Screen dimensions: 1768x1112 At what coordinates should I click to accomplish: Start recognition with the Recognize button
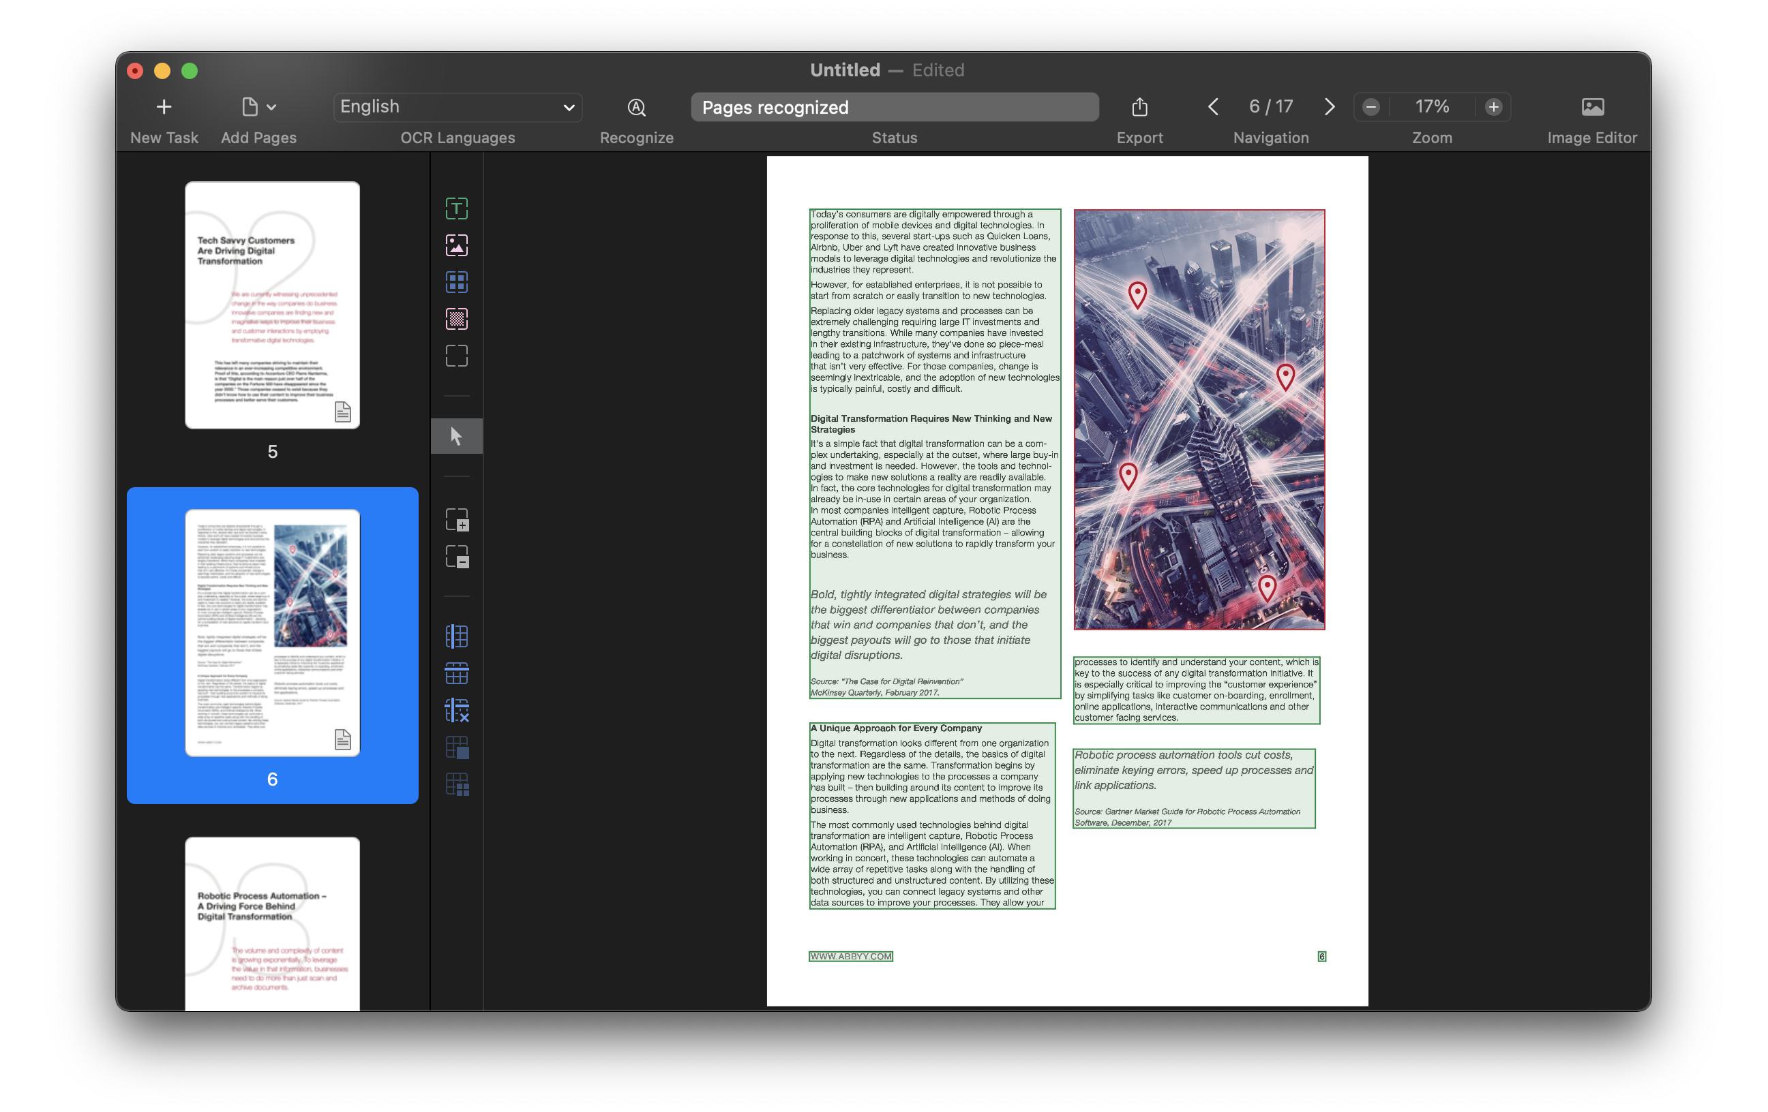[636, 107]
